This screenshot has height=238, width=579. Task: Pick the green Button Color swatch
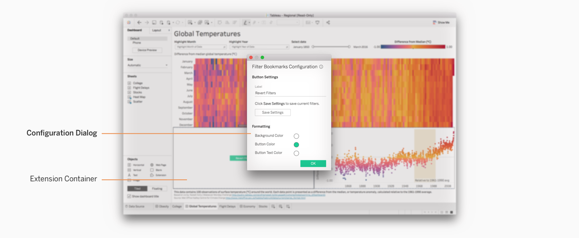[x=296, y=145]
